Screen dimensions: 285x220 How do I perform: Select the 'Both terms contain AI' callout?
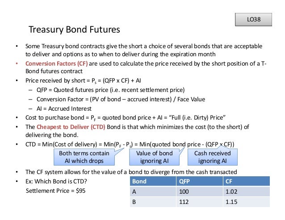pyautogui.click(x=84, y=157)
